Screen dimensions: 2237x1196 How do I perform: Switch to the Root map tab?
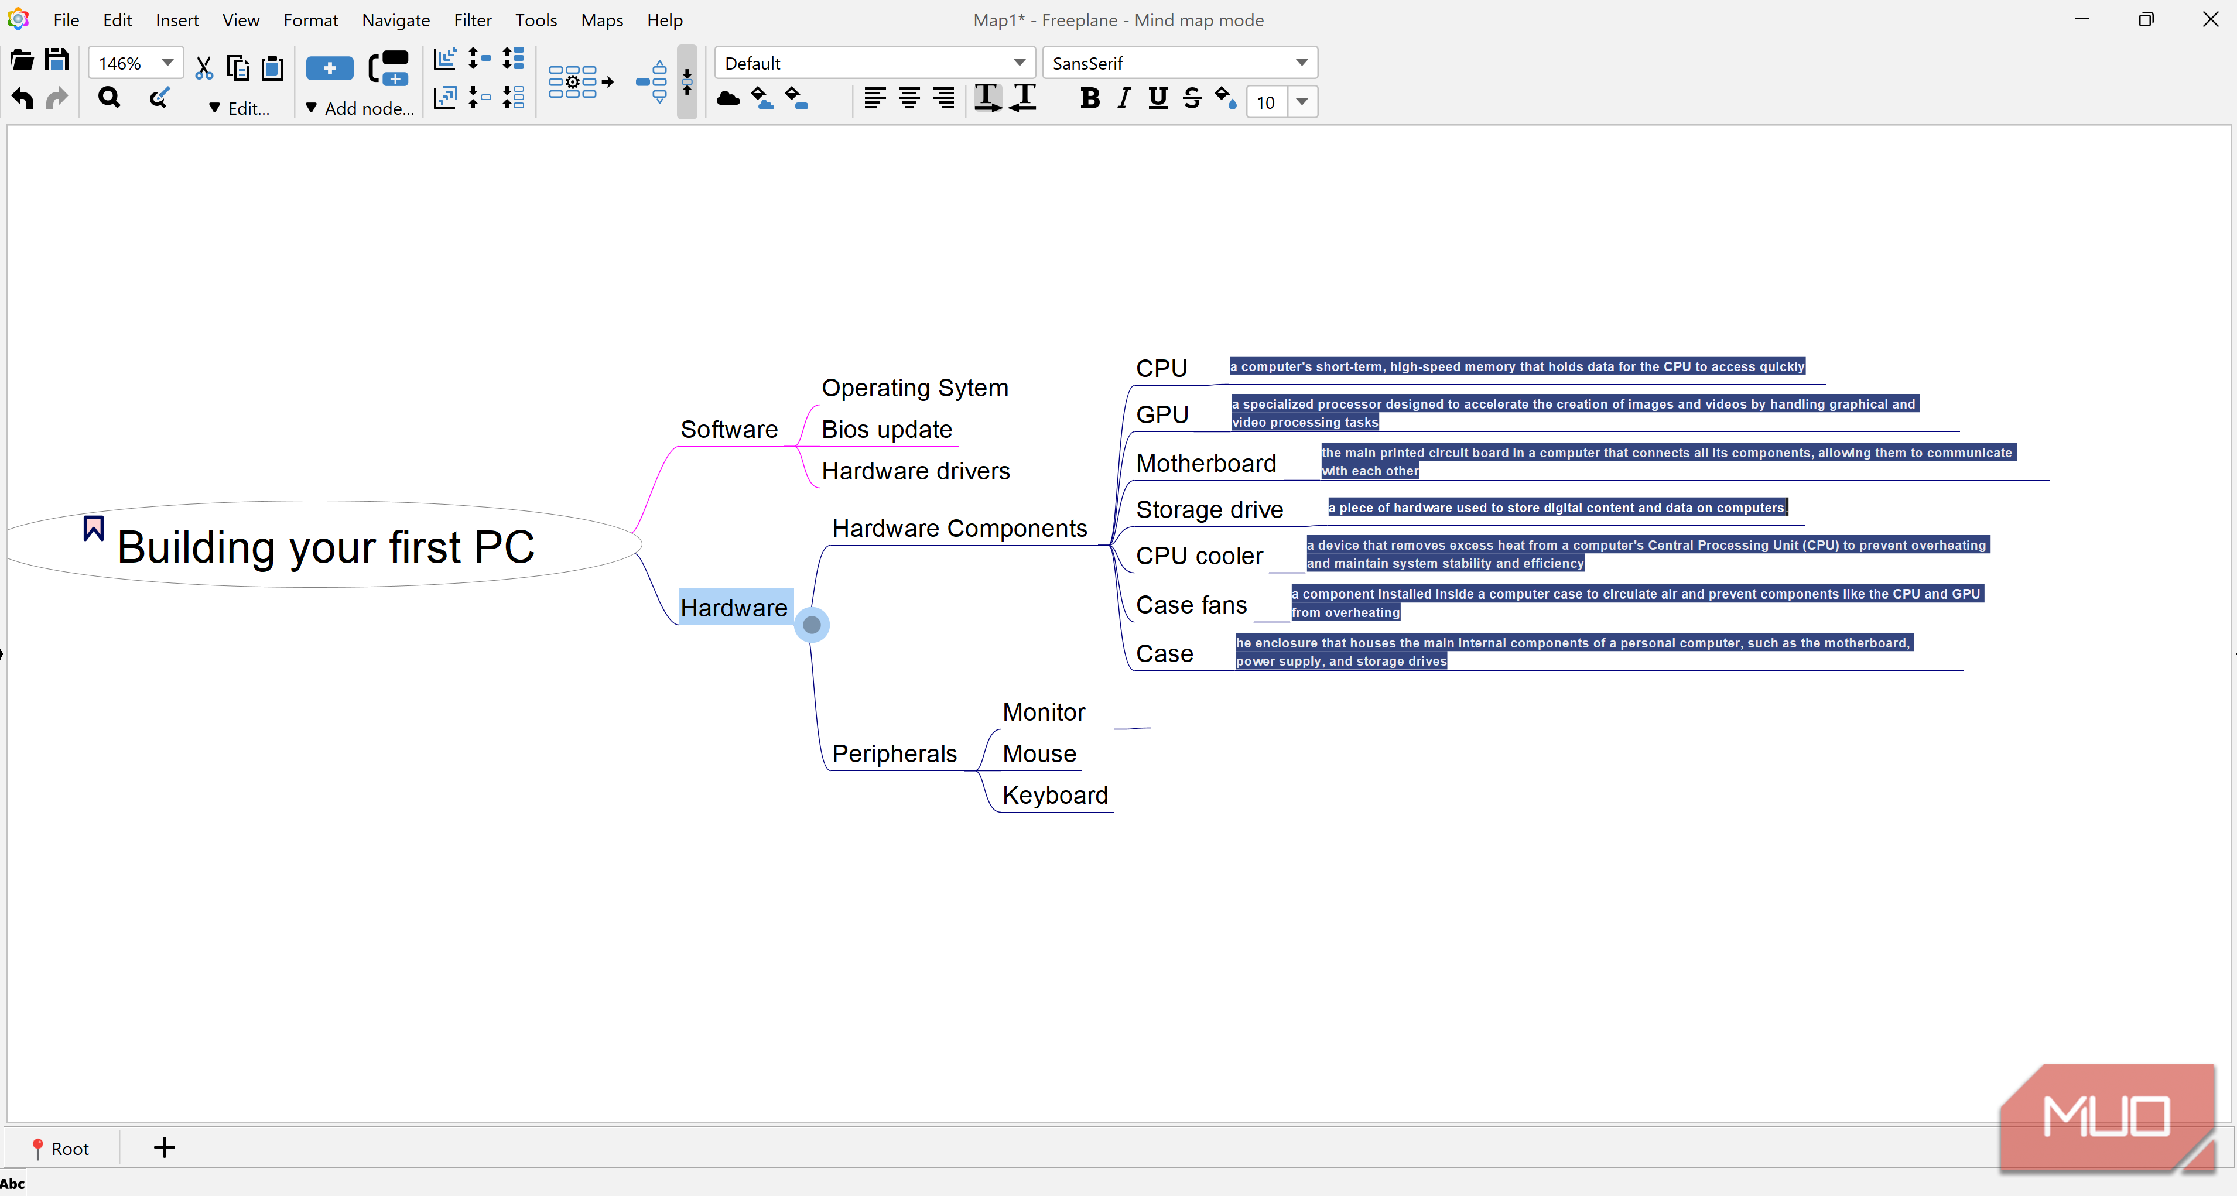61,1147
